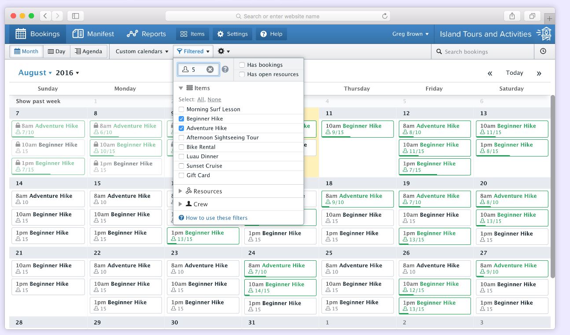The height and width of the screenshot is (335, 570).
Task: Check the Has bookings filter
Action: click(242, 65)
